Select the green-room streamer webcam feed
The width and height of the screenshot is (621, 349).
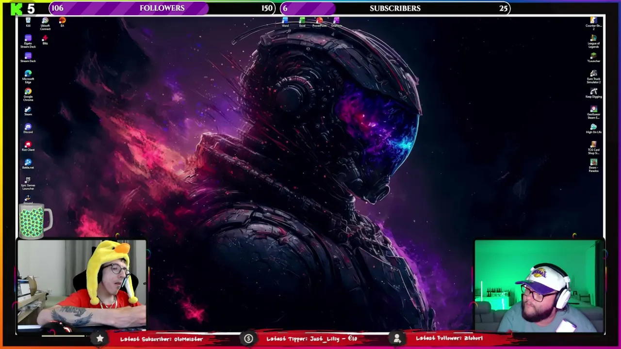pos(539,286)
